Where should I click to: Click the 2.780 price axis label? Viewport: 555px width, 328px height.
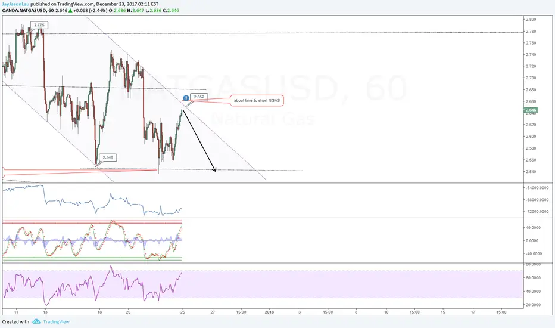coord(531,31)
